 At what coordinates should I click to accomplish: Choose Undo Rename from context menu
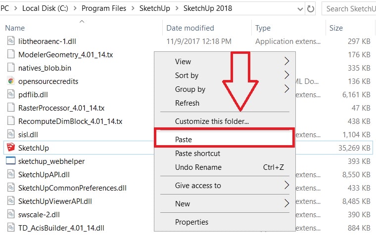pyautogui.click(x=198, y=167)
